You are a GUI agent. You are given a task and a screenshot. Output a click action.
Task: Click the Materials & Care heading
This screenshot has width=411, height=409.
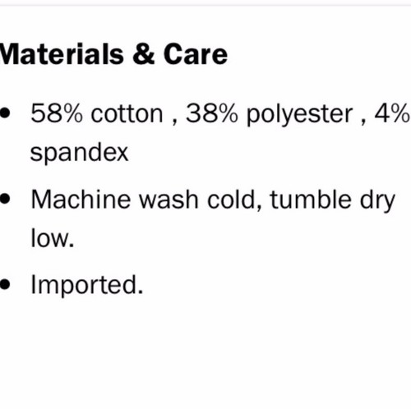coord(113,54)
